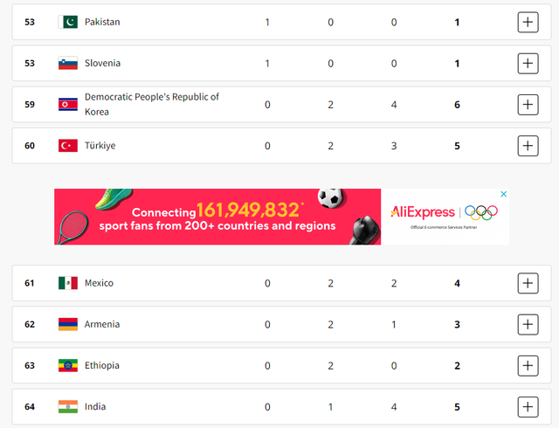The image size is (559, 428).
Task: Click the DPR Korea flag icon
Action: 68,104
